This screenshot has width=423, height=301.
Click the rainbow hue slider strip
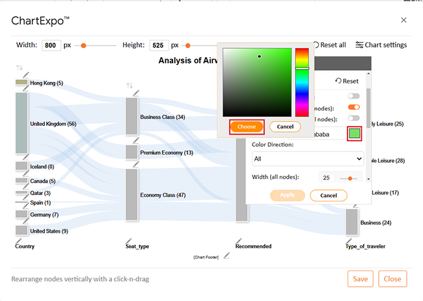(302, 83)
